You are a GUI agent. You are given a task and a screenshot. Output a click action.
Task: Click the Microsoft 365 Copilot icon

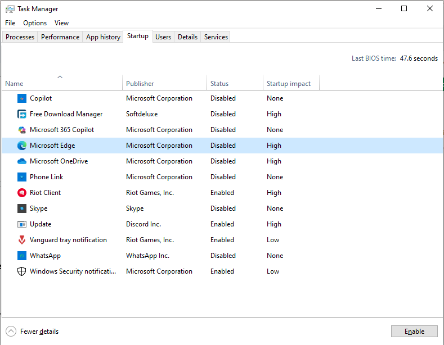click(x=22, y=130)
